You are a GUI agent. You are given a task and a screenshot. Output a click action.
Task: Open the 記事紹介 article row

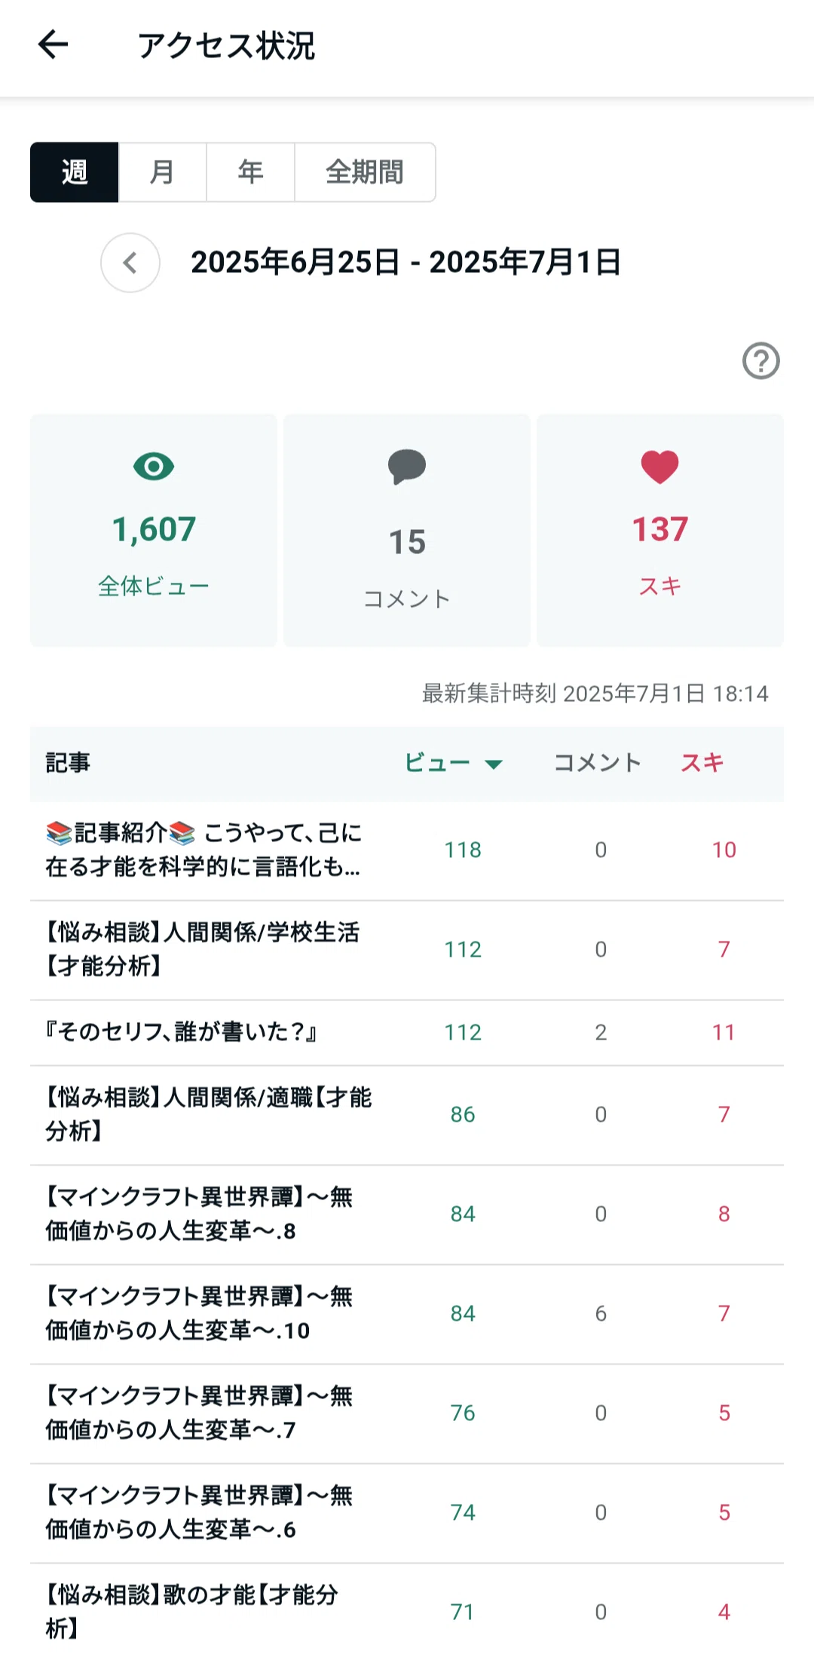(407, 850)
